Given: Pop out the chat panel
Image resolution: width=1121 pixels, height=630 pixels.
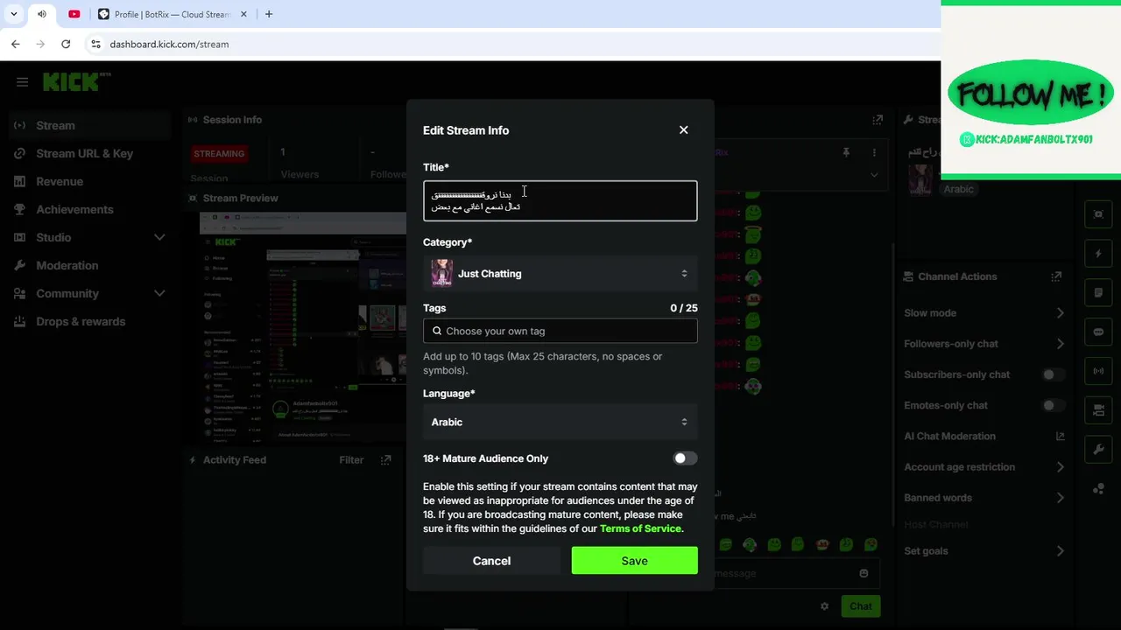Looking at the screenshot, I should [x=878, y=120].
